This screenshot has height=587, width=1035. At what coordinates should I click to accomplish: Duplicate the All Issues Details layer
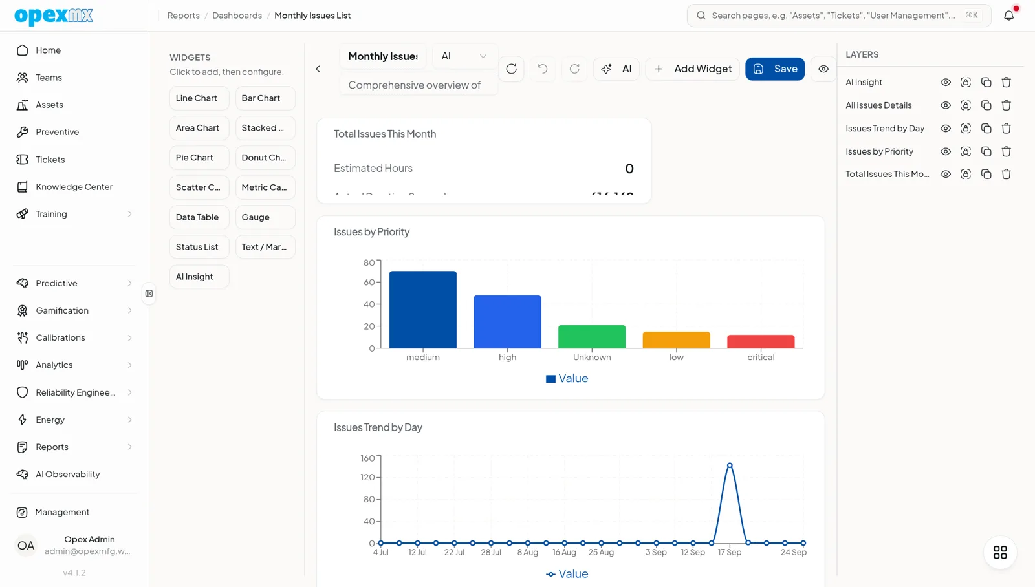(986, 105)
